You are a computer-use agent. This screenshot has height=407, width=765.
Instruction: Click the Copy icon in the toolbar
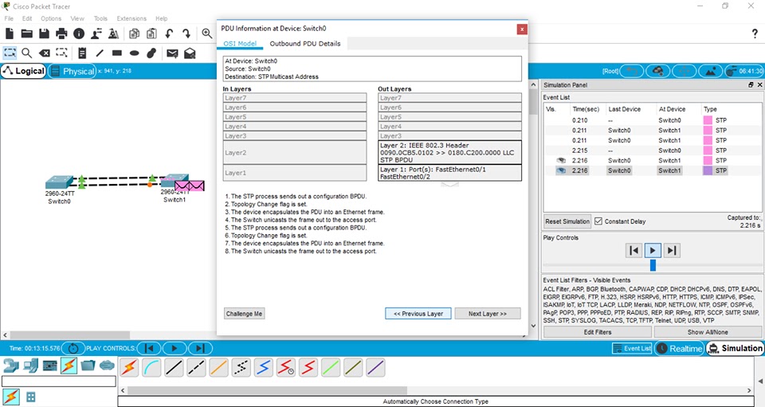click(134, 33)
